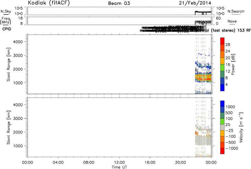Click the "24" label on power colorbar
Image resolution: width=251 pixels, height=169 pixels.
(228, 51)
